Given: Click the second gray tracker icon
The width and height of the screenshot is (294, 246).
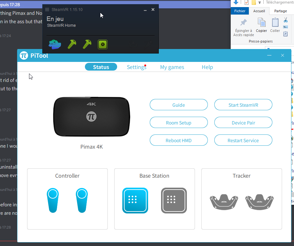Looking at the screenshot, I should coord(259,202).
